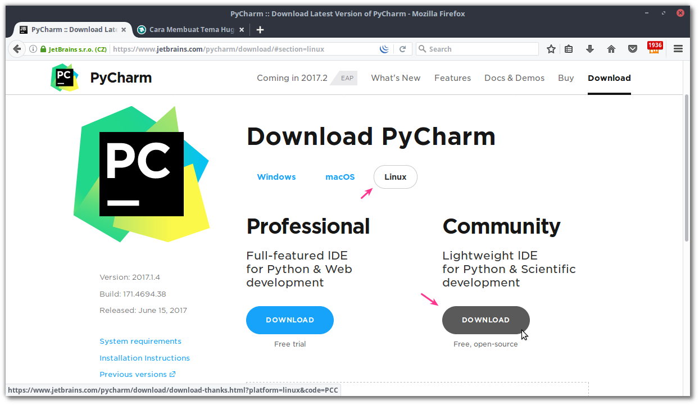Open the bookmarks clipboard icon

(569, 49)
